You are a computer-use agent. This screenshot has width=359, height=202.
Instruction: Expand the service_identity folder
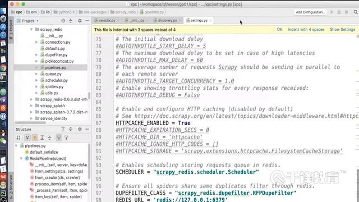pyautogui.click(x=31, y=118)
